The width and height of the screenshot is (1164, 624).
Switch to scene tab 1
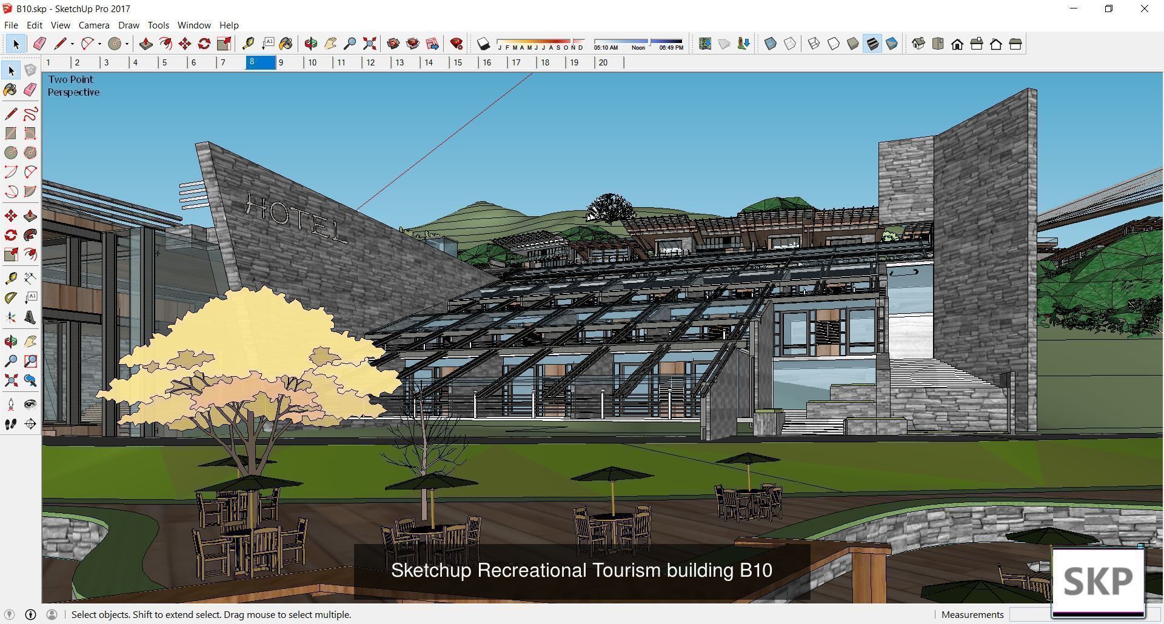56,62
